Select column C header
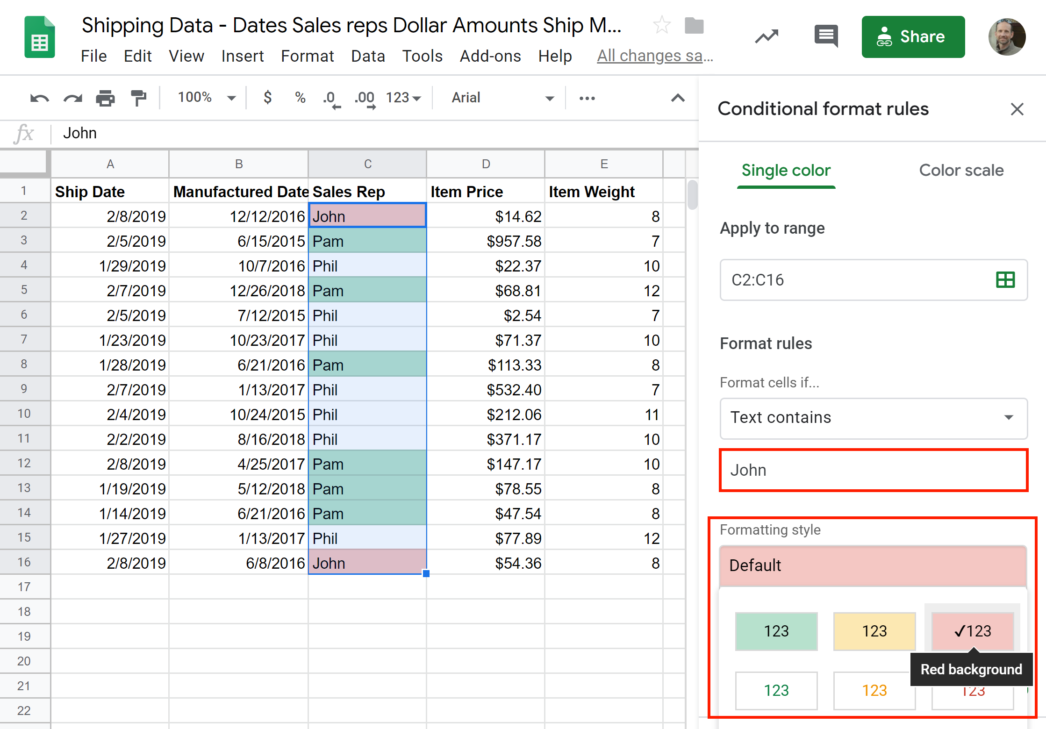 [x=367, y=164]
